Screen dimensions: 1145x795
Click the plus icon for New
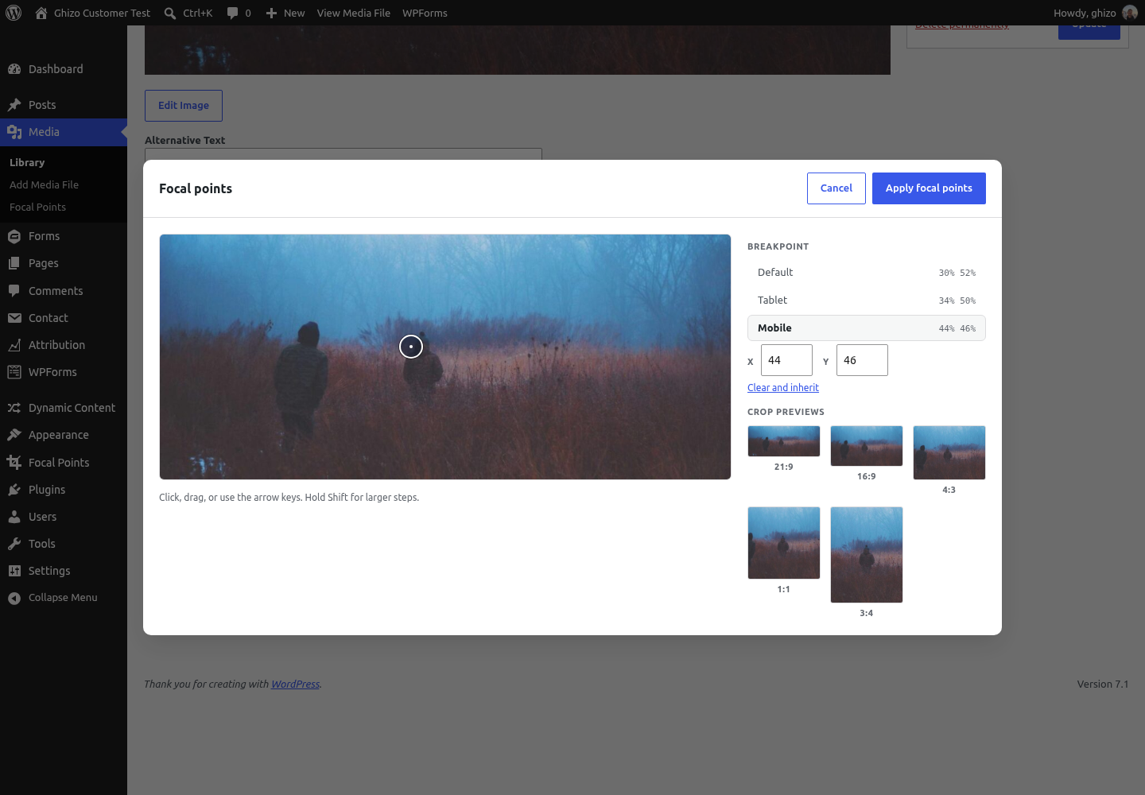271,13
